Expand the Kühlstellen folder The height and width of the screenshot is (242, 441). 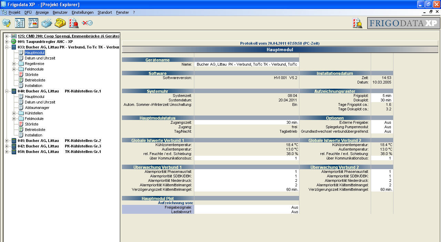(x=14, y=113)
